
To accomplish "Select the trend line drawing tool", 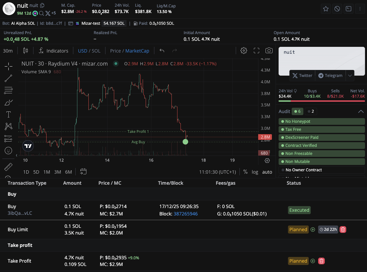I will click(x=8, y=78).
